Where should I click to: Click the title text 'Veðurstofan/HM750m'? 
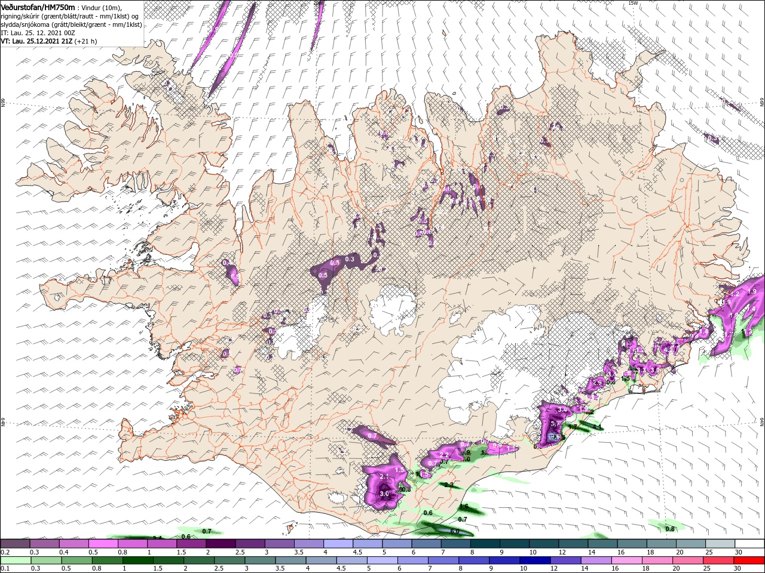click(x=38, y=7)
